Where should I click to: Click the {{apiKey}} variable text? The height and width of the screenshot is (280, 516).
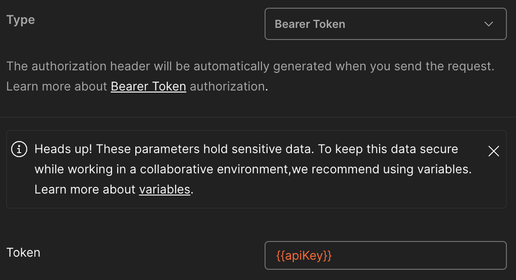pos(304,255)
